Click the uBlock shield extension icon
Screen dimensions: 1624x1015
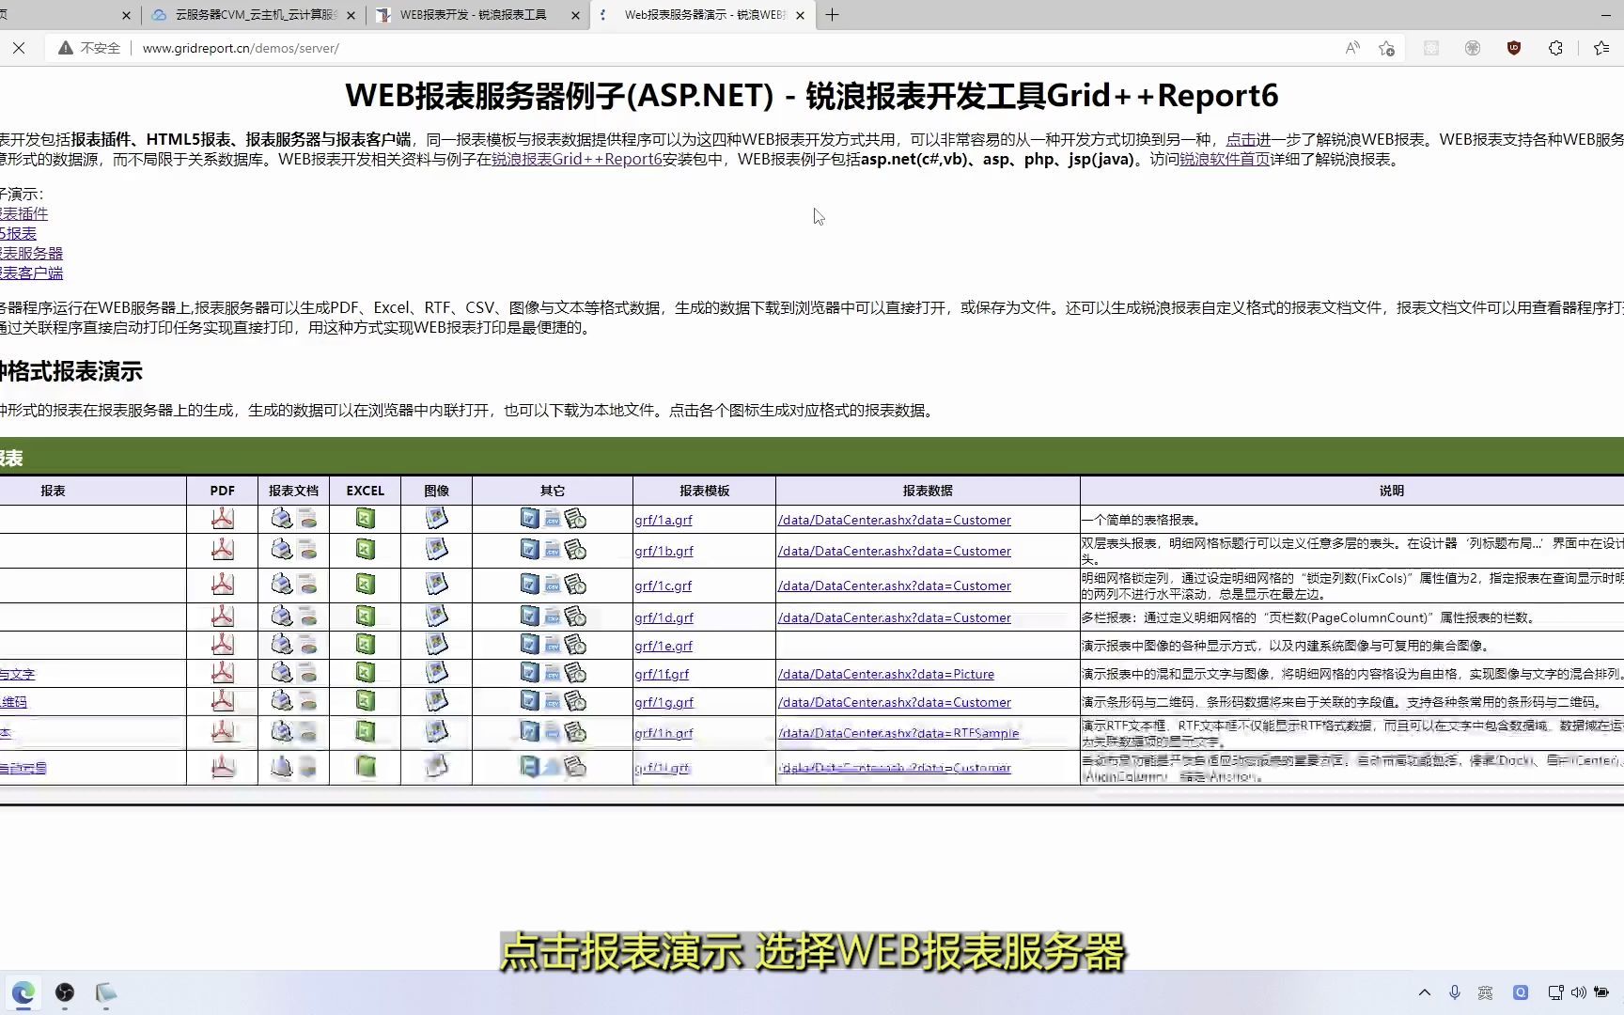click(x=1514, y=48)
